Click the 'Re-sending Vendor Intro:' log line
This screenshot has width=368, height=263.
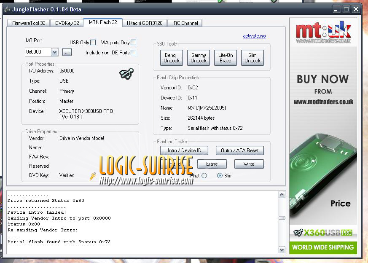click(43, 230)
